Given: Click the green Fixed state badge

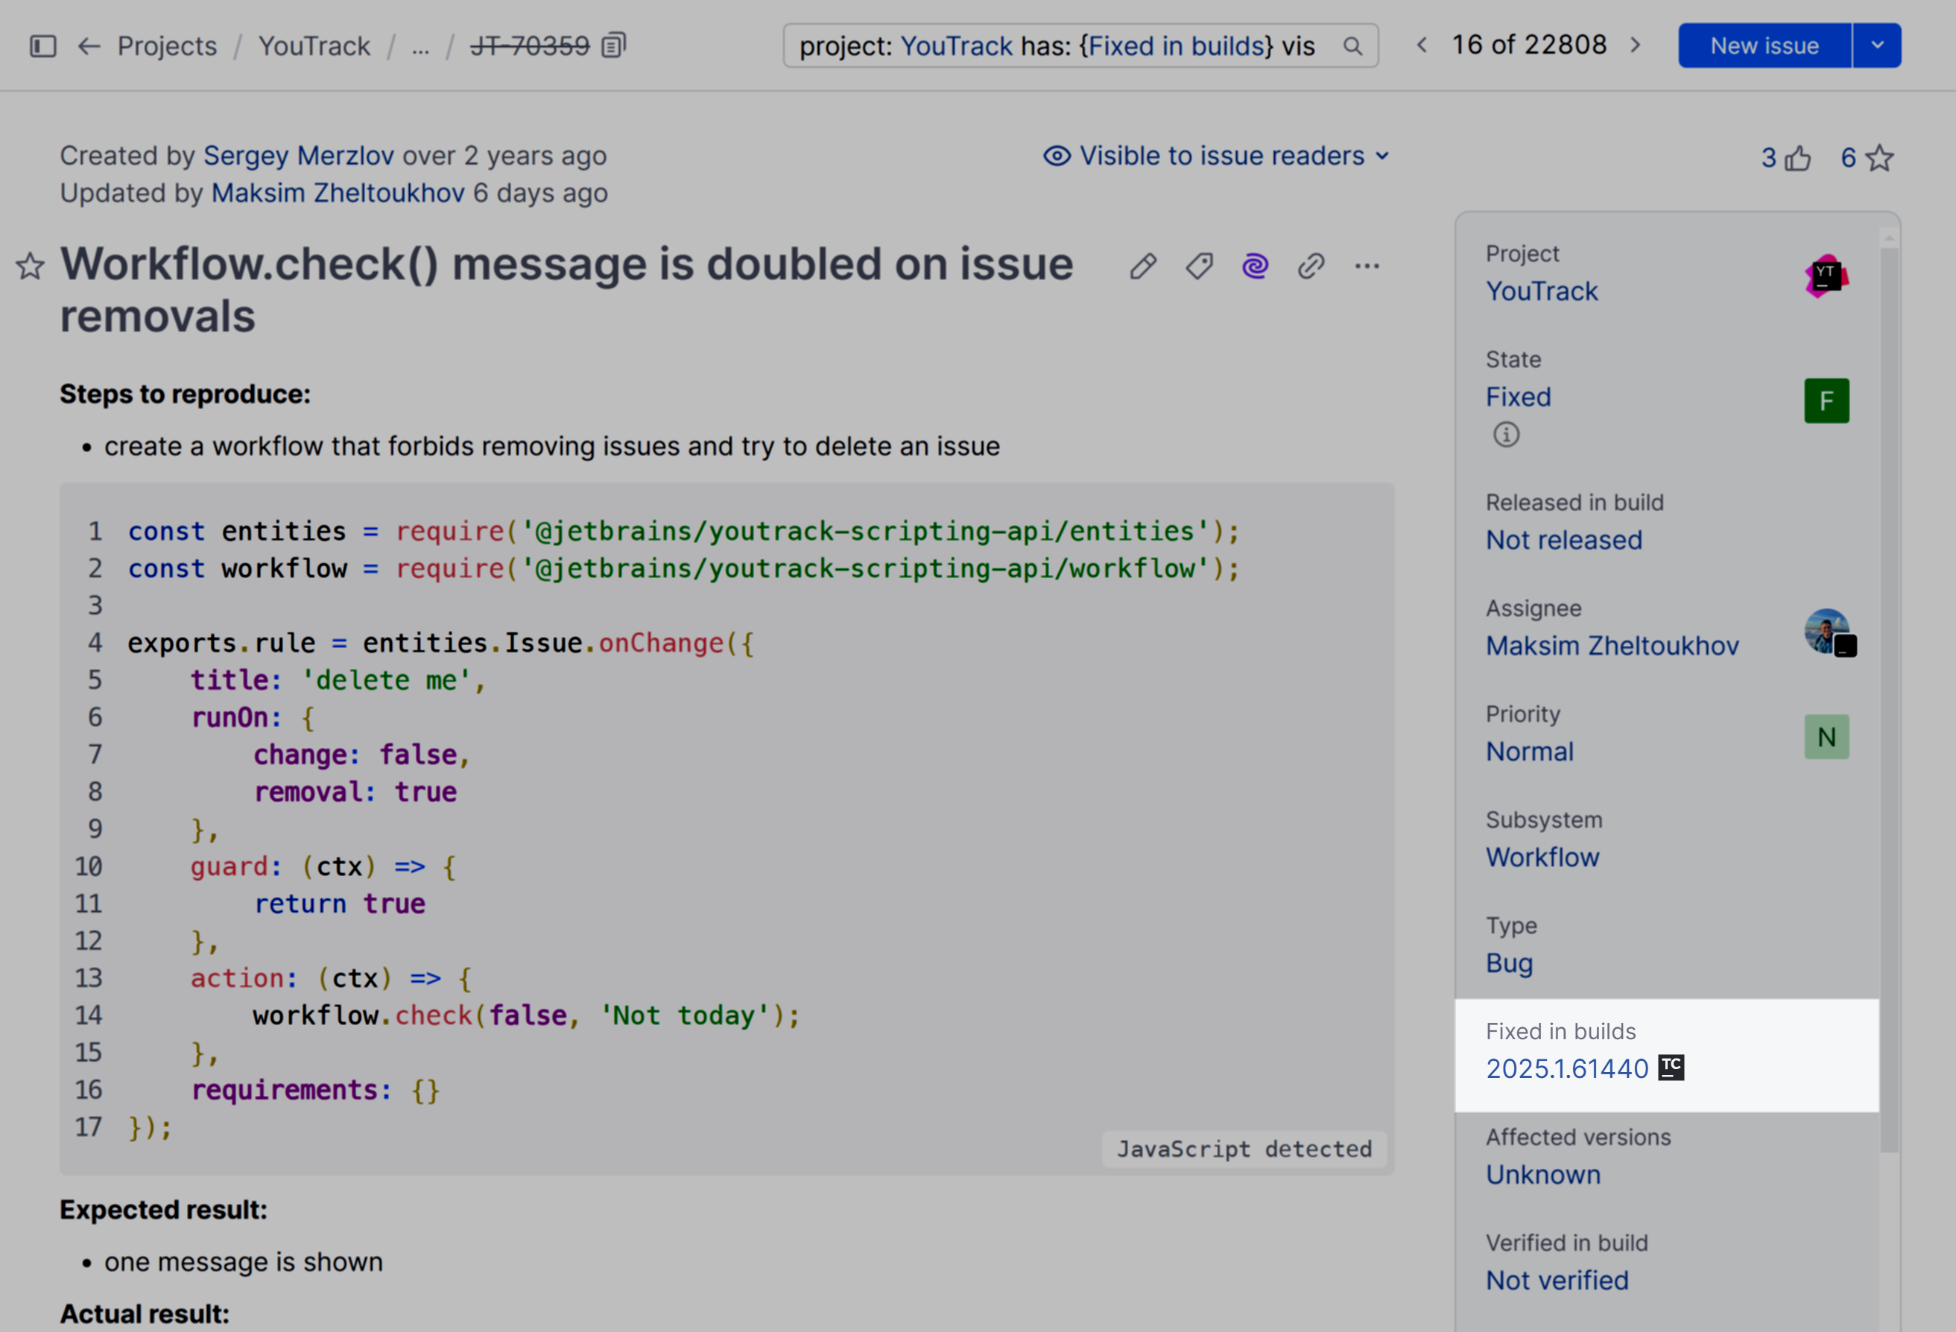Looking at the screenshot, I should pos(1826,401).
